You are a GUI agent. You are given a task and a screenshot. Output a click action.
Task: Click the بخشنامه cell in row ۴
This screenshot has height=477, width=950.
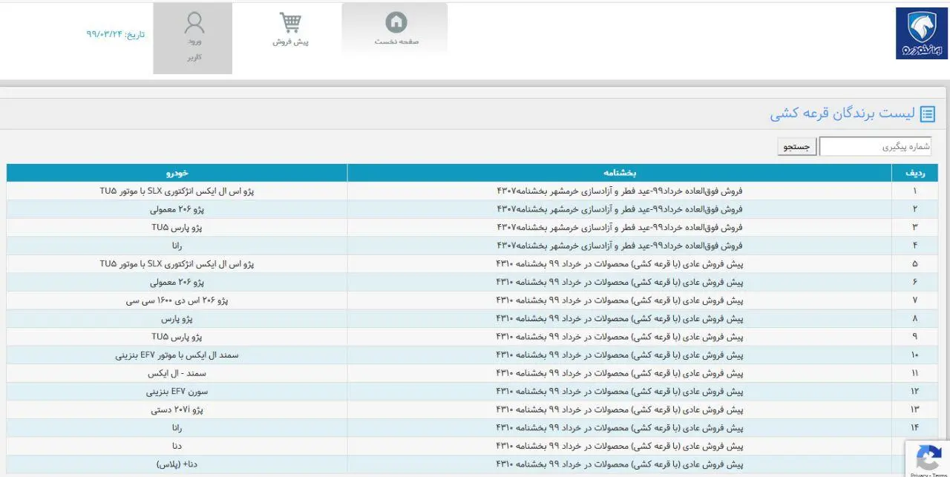pos(620,246)
